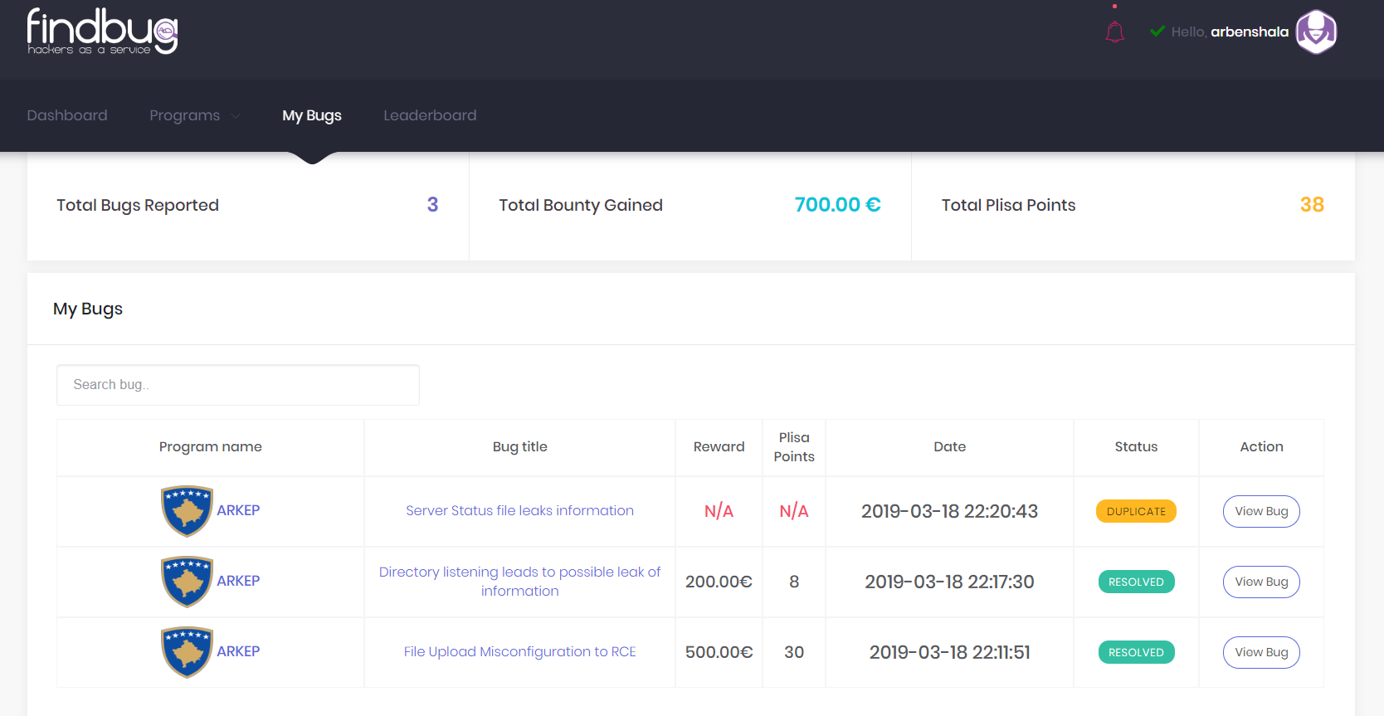This screenshot has width=1384, height=716.
Task: Click ARKEP emblem in Directory listening row
Action: click(187, 582)
